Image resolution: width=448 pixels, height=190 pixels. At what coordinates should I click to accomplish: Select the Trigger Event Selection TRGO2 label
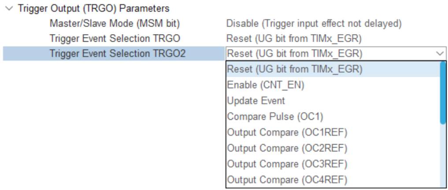click(x=118, y=54)
